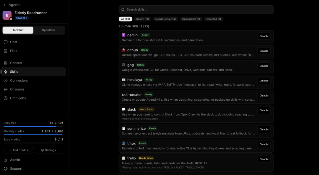Viewport: 319px width, 175px height.
Task: Disable the himalaya skill
Action: [264, 81]
